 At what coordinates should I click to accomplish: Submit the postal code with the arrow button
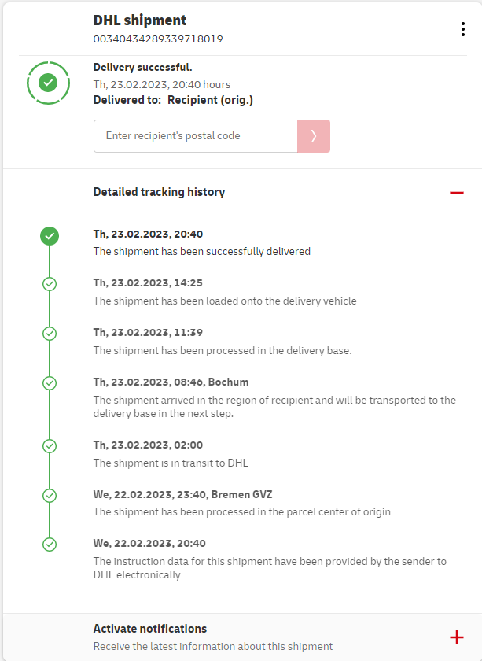(314, 136)
